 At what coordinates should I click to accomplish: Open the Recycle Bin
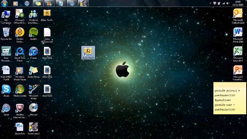click(x=6, y=34)
